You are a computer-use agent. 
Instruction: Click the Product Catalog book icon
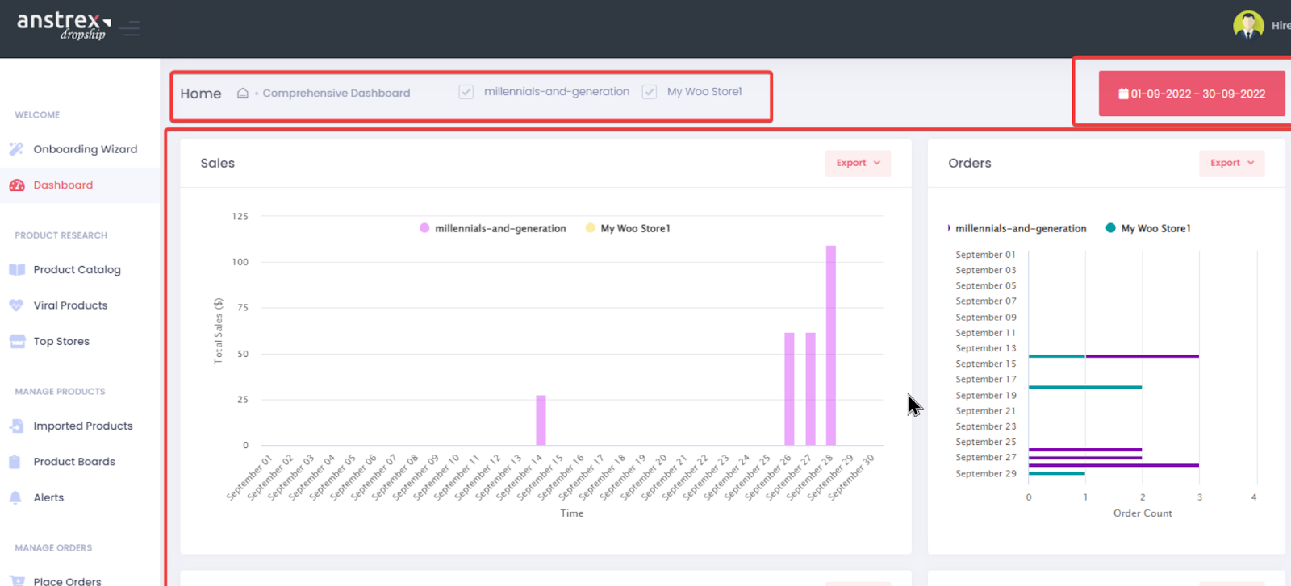tap(16, 269)
